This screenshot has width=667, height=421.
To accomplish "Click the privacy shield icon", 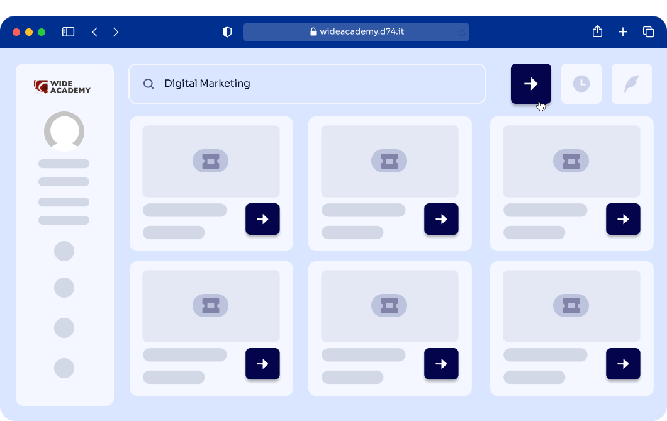I will (x=227, y=32).
